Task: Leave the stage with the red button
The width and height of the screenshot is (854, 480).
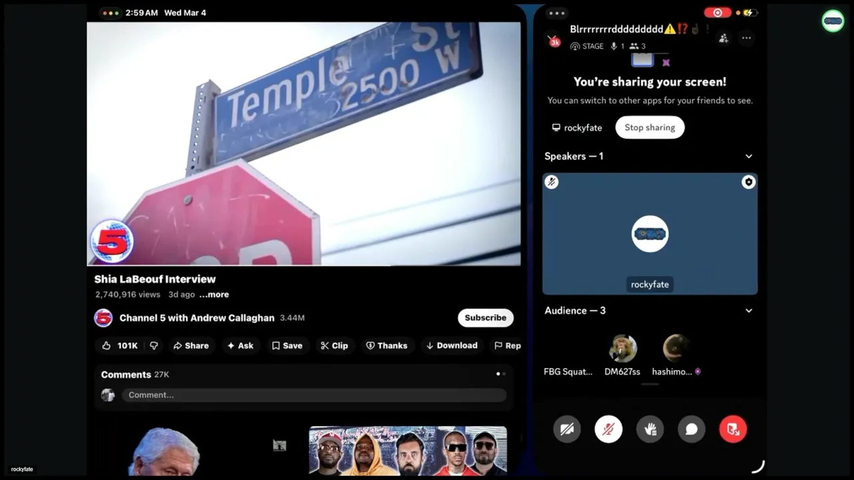Action: [733, 429]
